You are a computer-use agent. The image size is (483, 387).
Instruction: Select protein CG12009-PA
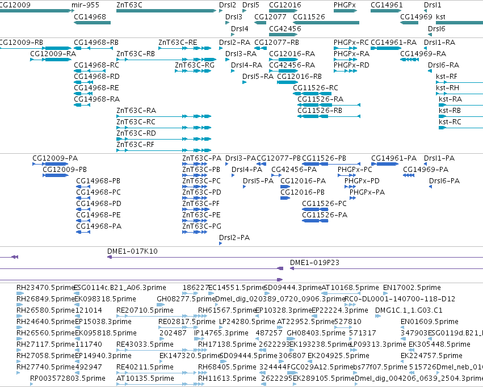coord(51,164)
